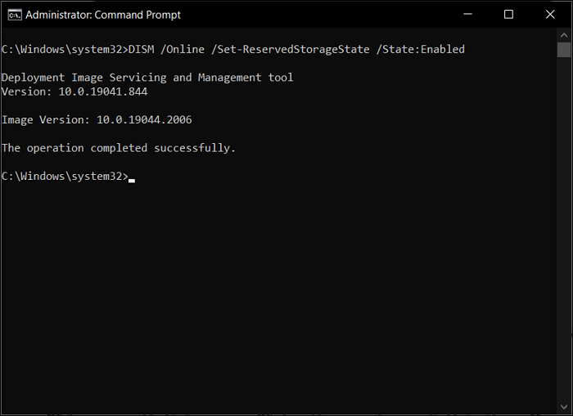The height and width of the screenshot is (416, 573).
Task: Click the 'Deployment Image Servicing and Management tool' line
Action: [147, 78]
